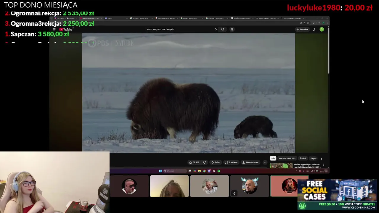The image size is (379, 213).
Task: Open the Windows Start button
Action: (x=160, y=171)
